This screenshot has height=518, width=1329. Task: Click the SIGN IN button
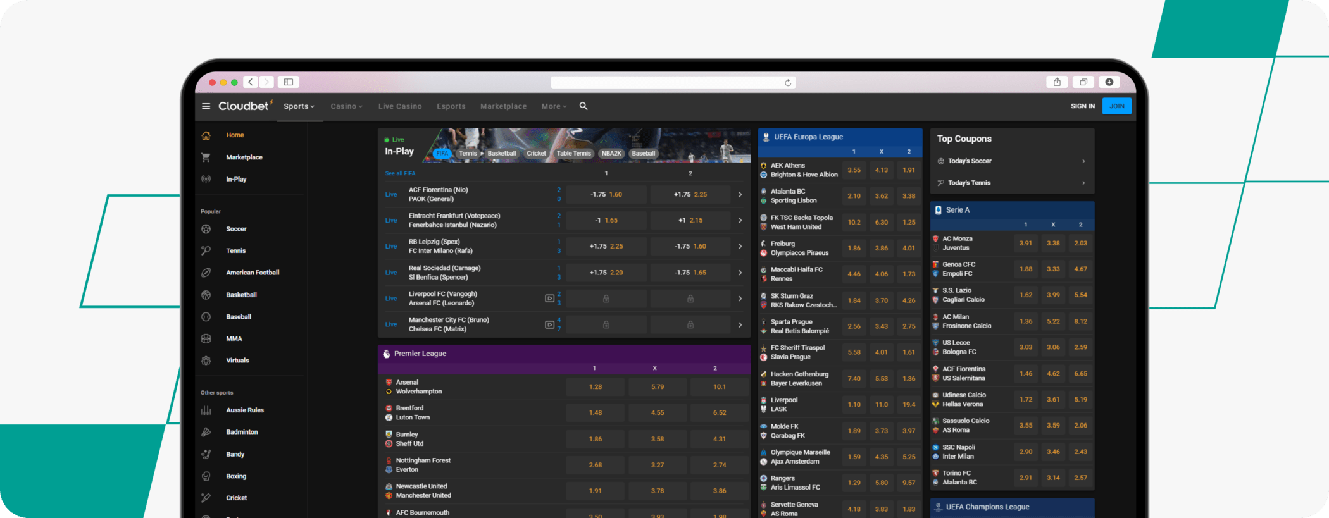[1082, 106]
